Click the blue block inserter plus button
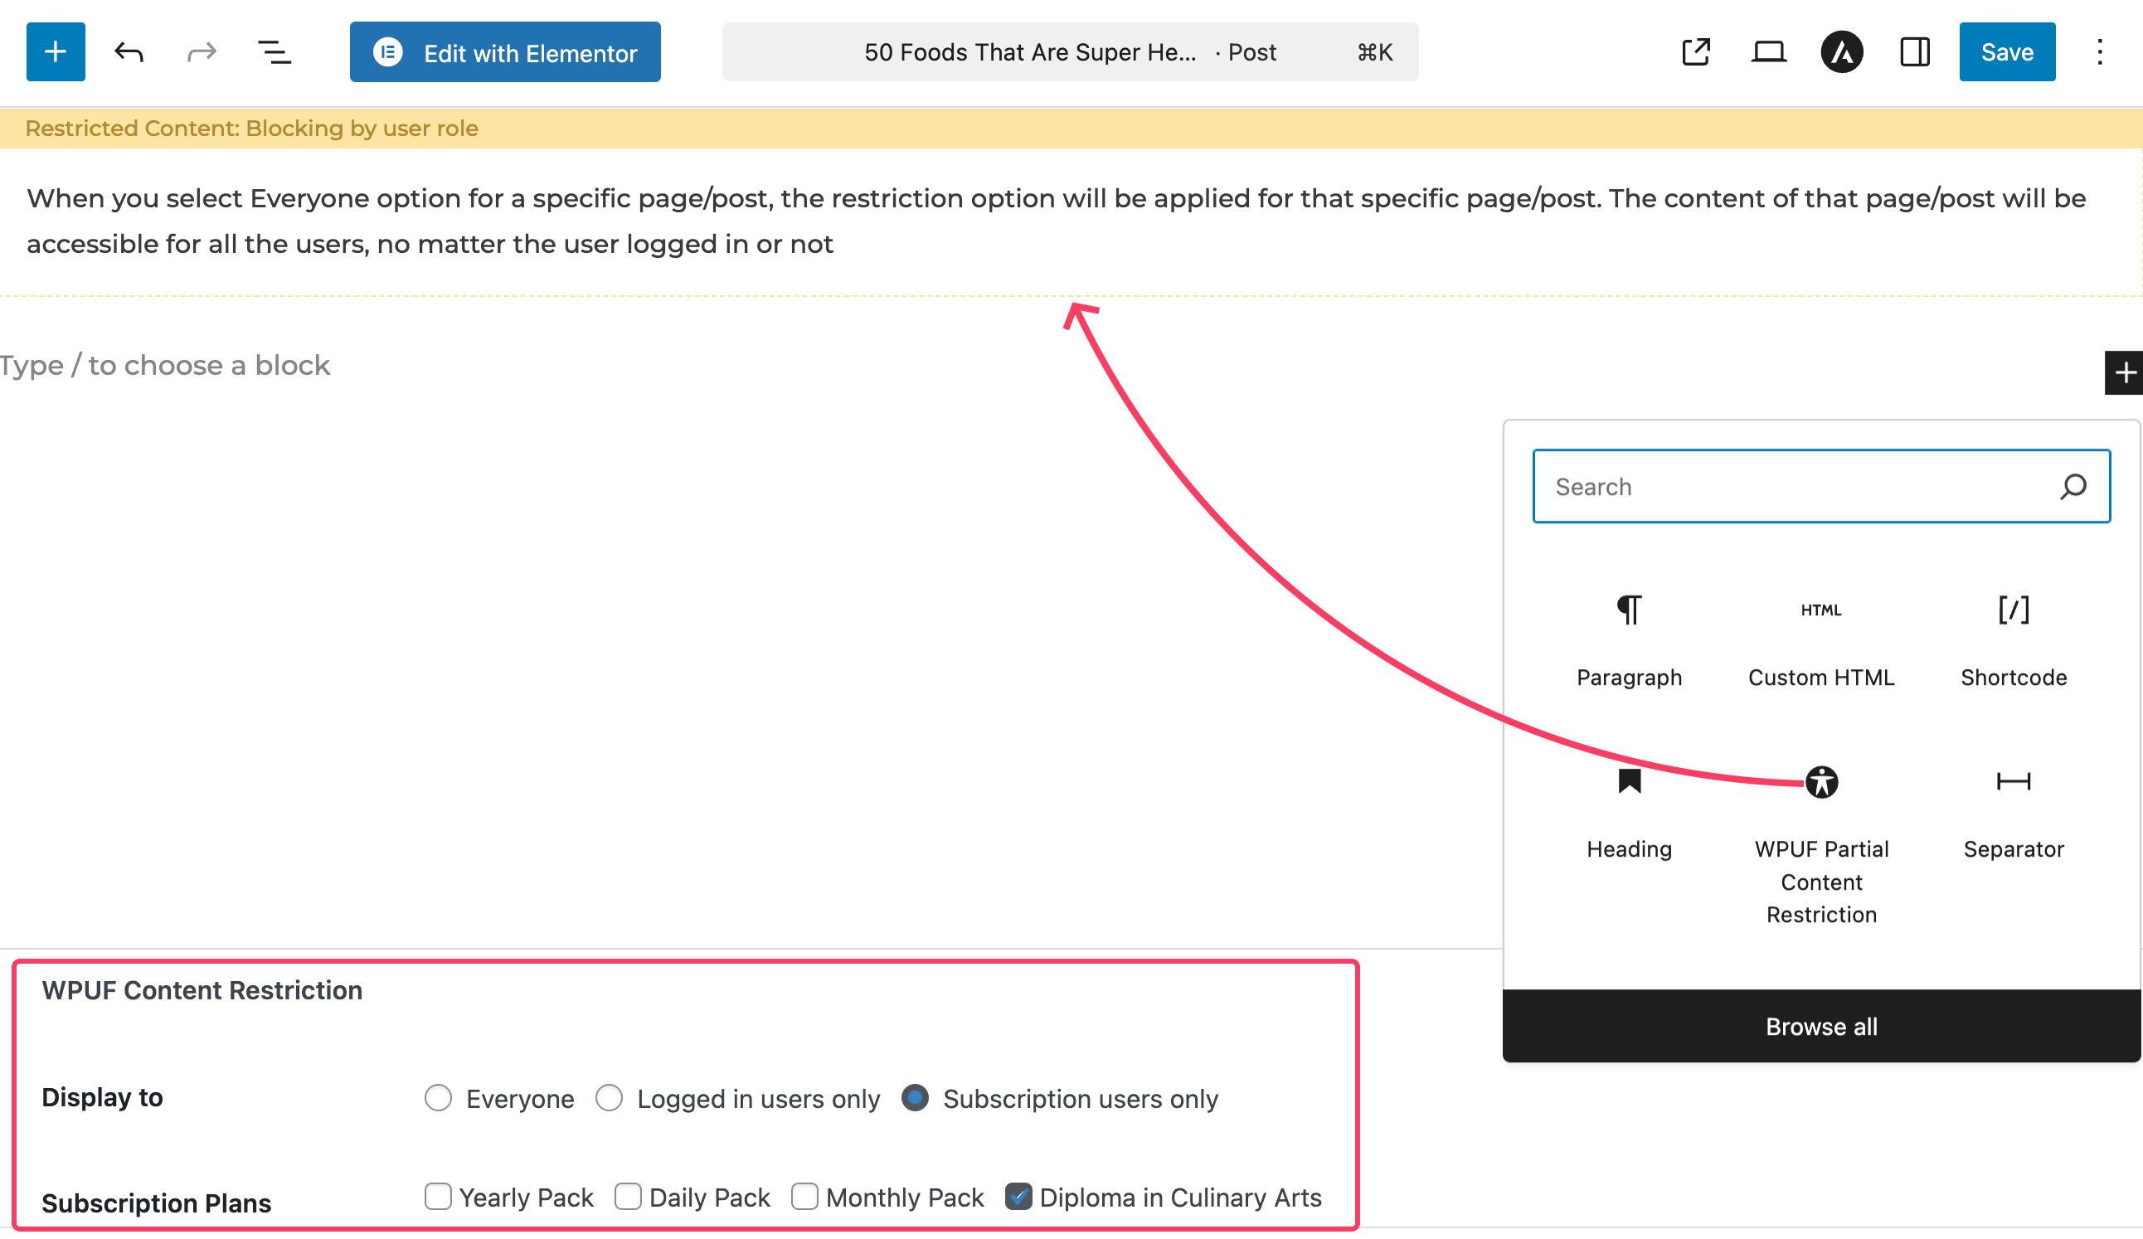 pyautogui.click(x=56, y=52)
